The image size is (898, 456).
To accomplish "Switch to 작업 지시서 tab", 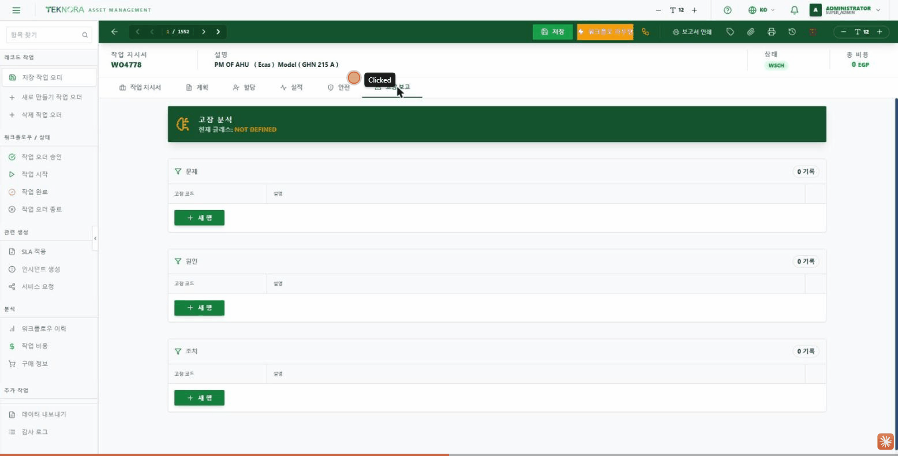I will click(x=140, y=88).
